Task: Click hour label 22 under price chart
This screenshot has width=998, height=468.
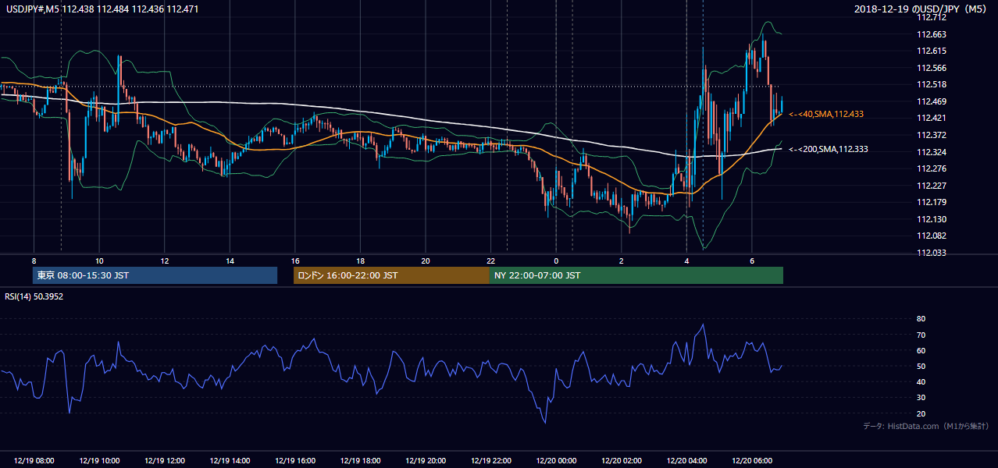Action: 490,260
